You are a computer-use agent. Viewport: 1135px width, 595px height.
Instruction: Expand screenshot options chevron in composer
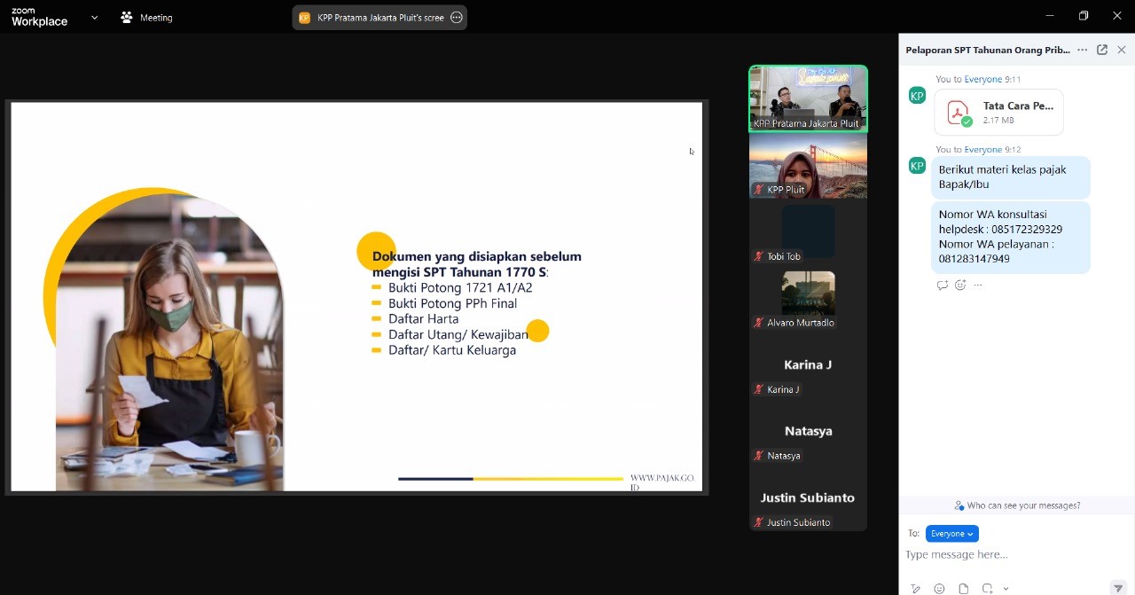(x=1006, y=589)
